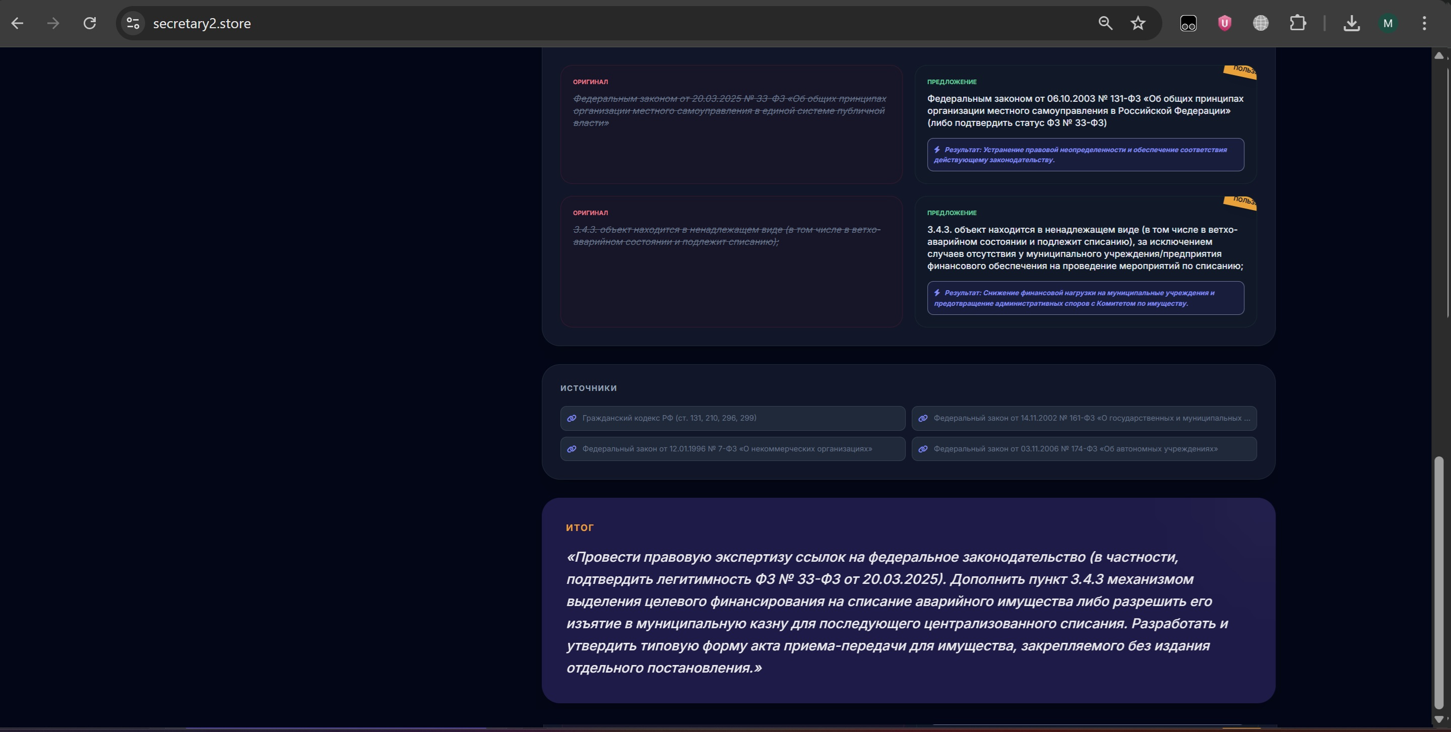Open site information icon in address bar
The height and width of the screenshot is (732, 1451).
coord(133,23)
